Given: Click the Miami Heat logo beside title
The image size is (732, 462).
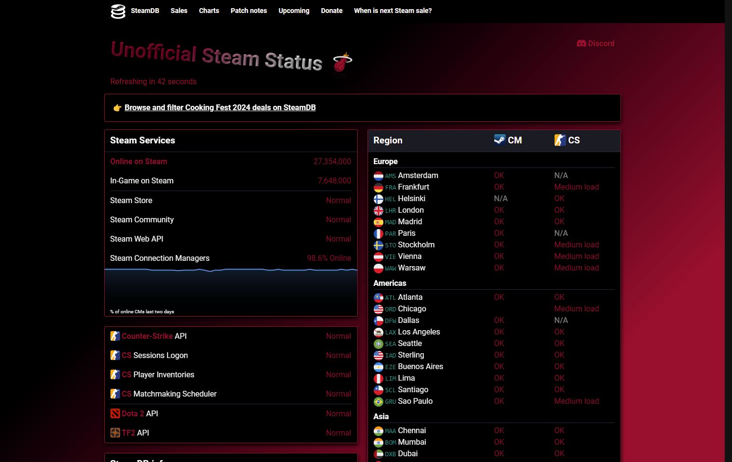Looking at the screenshot, I should coord(342,62).
